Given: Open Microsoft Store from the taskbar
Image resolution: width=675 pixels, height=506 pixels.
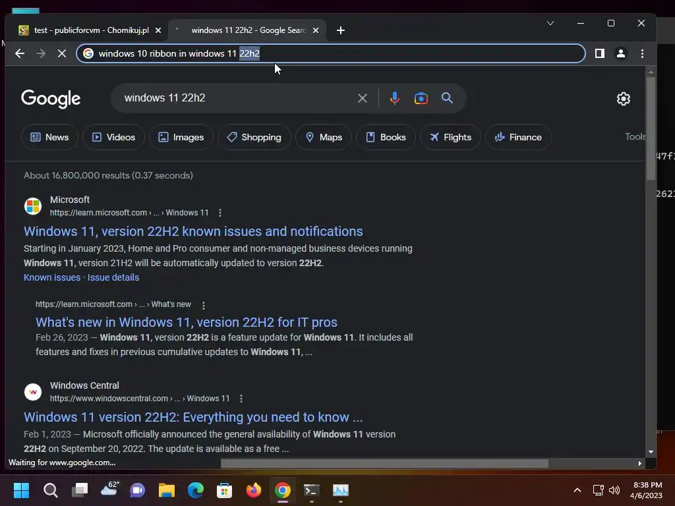Looking at the screenshot, I should point(224,490).
